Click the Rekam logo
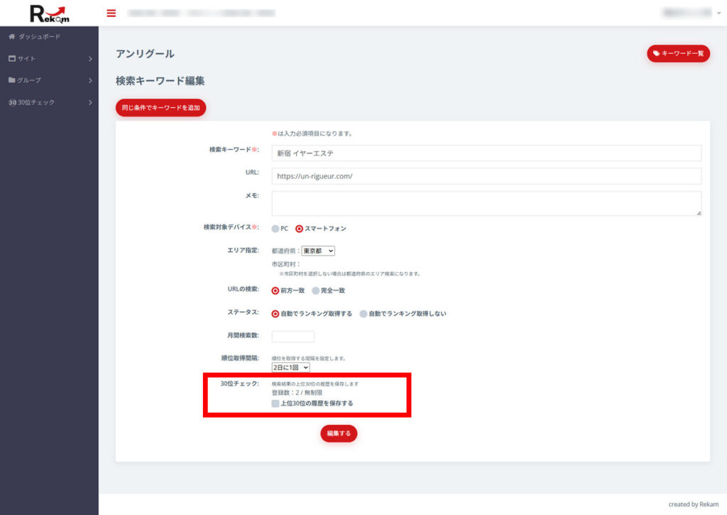This screenshot has width=727, height=515. pos(49,13)
